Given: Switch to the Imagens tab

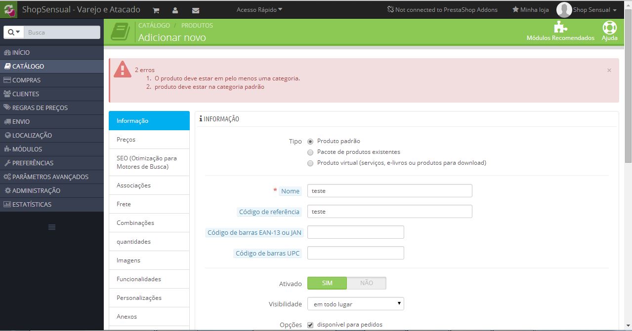Looking at the screenshot, I should pos(149,260).
